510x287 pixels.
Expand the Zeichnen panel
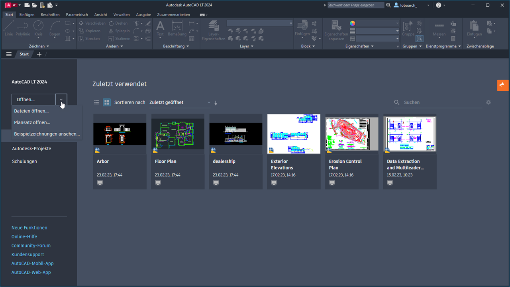pyautogui.click(x=39, y=46)
